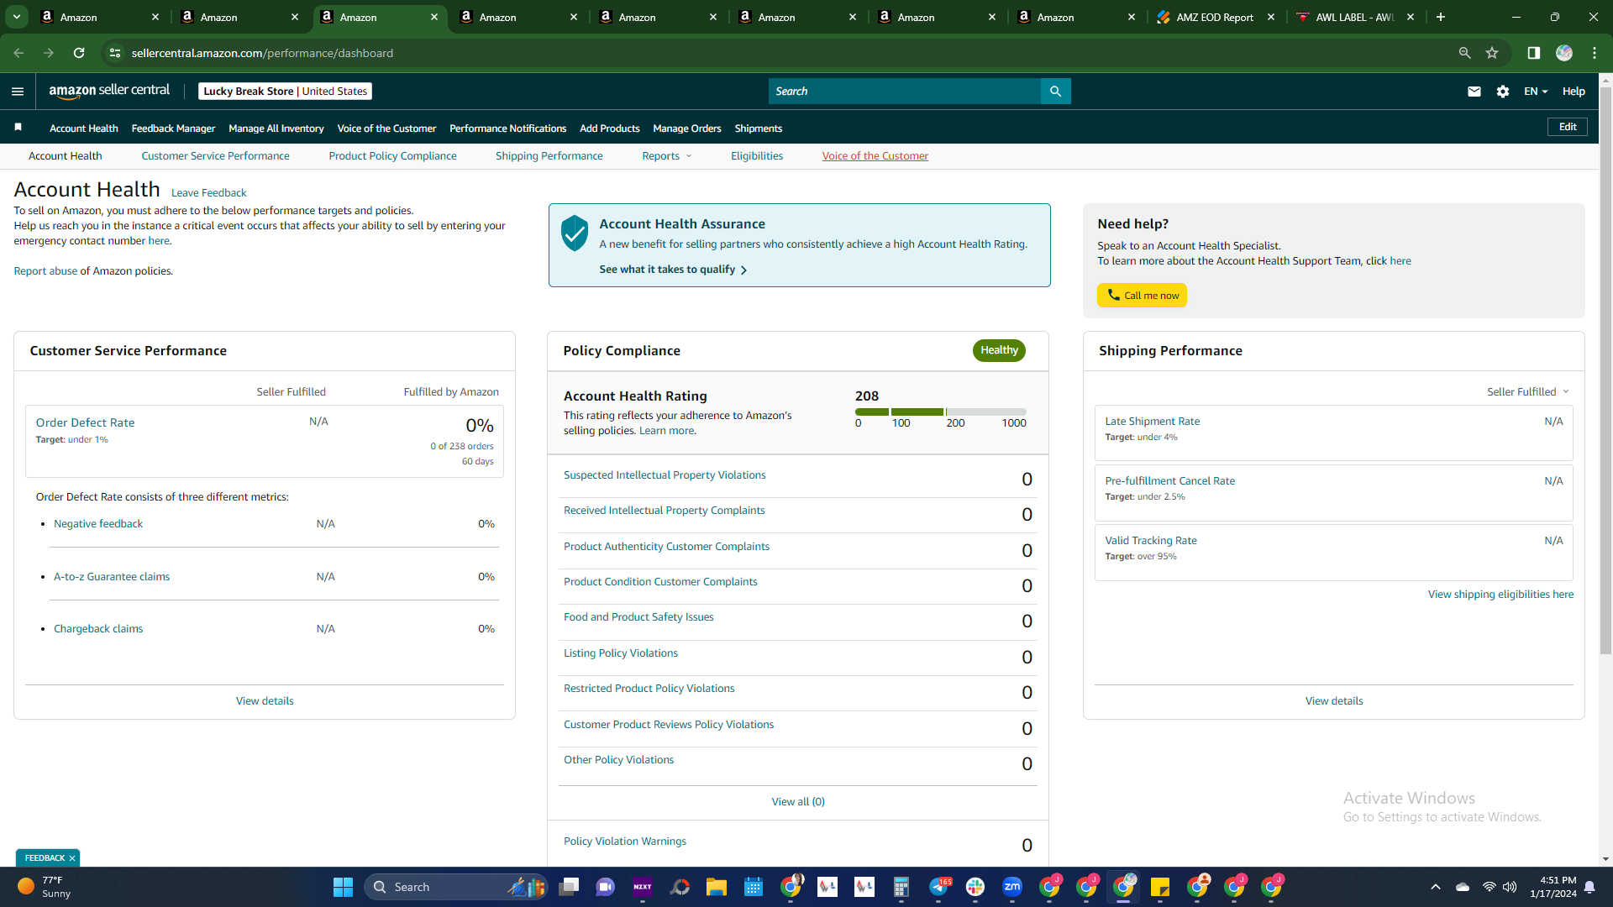Screen dimensions: 1613x907
Task: Open Telegram from the taskbar
Action: pyautogui.click(x=938, y=887)
